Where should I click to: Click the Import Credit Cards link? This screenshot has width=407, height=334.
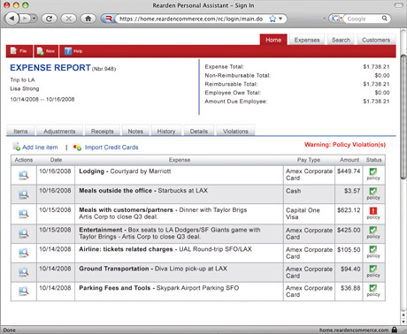coord(111,148)
